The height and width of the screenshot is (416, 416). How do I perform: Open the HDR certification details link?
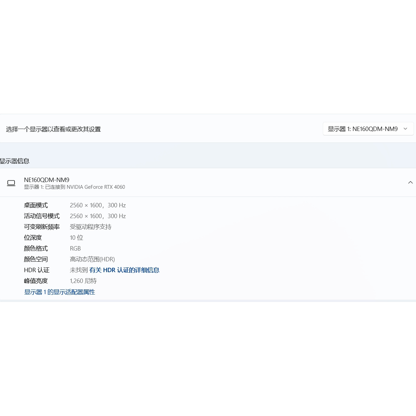point(124,270)
